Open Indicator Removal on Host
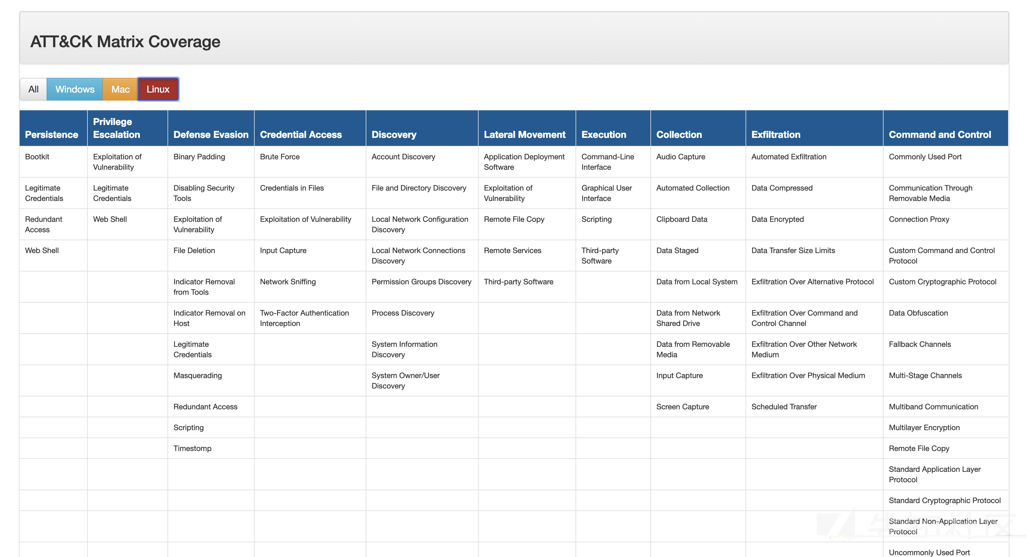The width and height of the screenshot is (1029, 557). click(209, 318)
